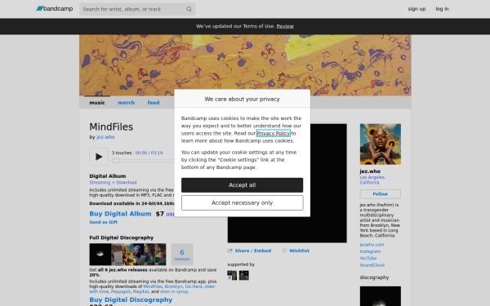
Task: Open the Peppapot release link
Action: [x=120, y=291]
